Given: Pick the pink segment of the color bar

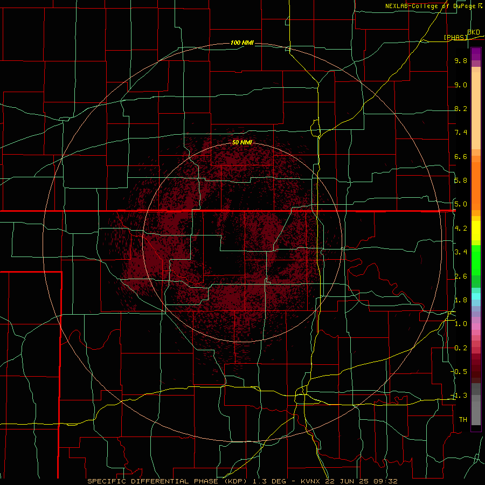Looking at the screenshot, I should tap(476, 327).
